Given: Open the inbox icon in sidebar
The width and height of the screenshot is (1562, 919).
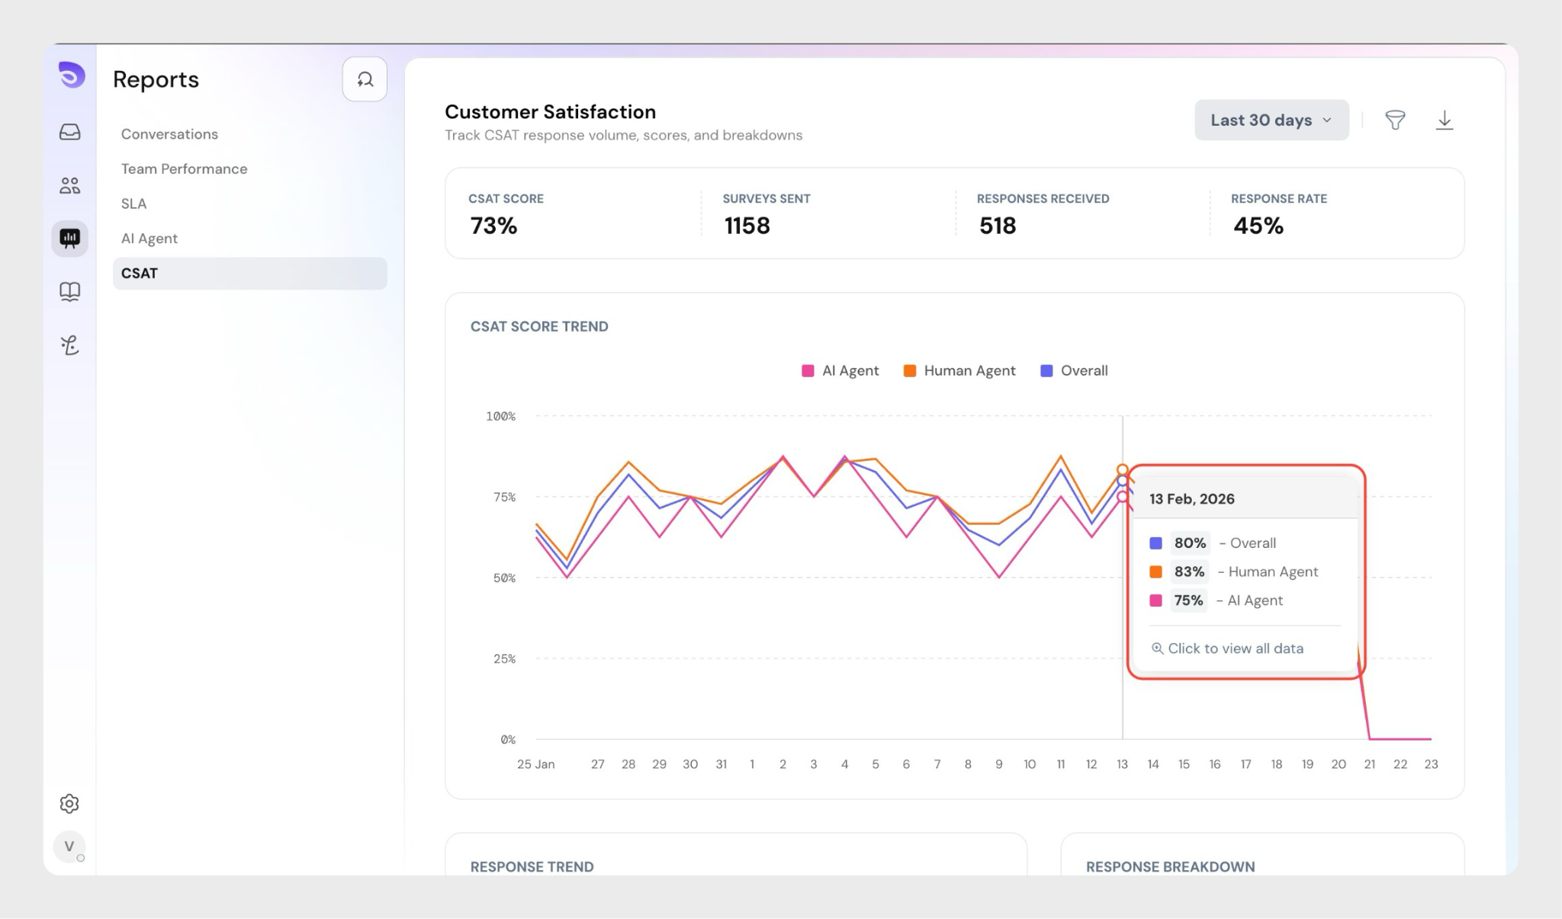Looking at the screenshot, I should point(69,133).
